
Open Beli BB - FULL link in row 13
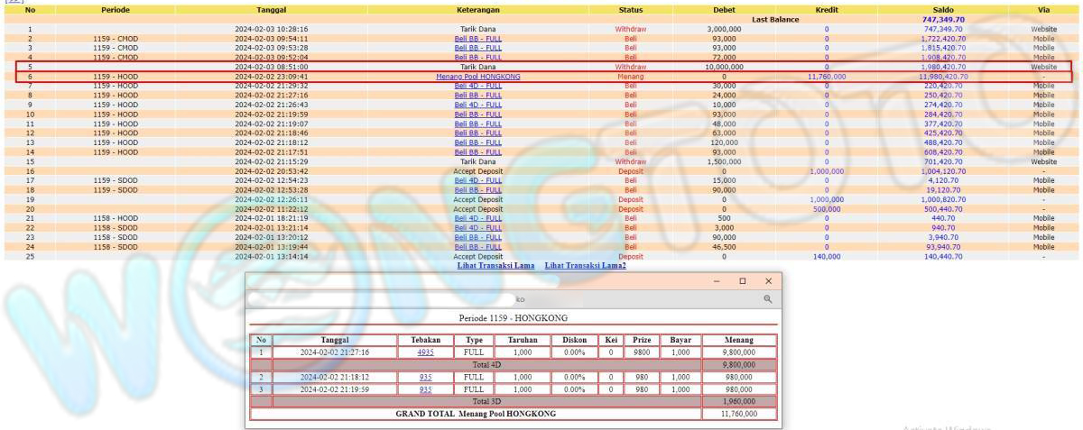(x=477, y=142)
